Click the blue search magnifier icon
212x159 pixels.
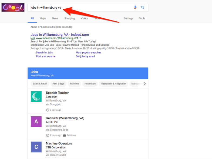(143, 8)
